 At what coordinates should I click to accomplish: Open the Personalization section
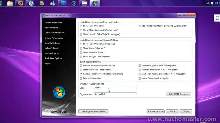coord(52,28)
